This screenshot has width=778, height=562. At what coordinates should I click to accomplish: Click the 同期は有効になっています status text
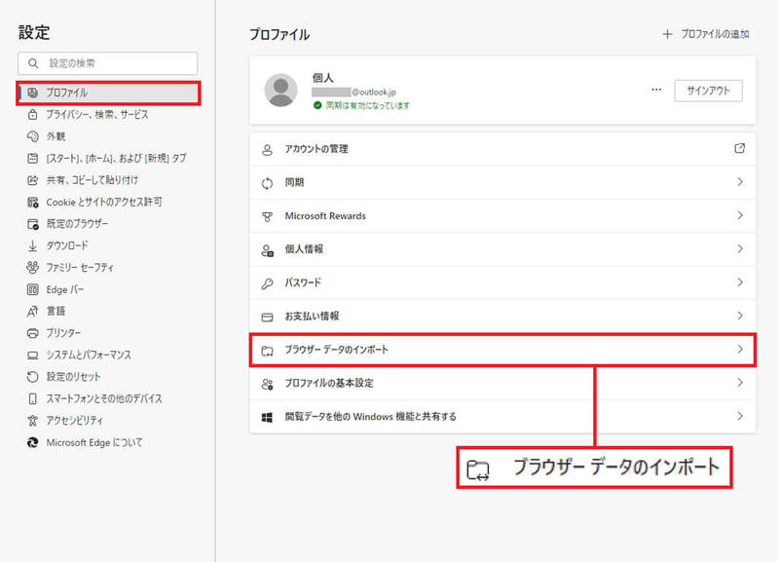point(368,105)
